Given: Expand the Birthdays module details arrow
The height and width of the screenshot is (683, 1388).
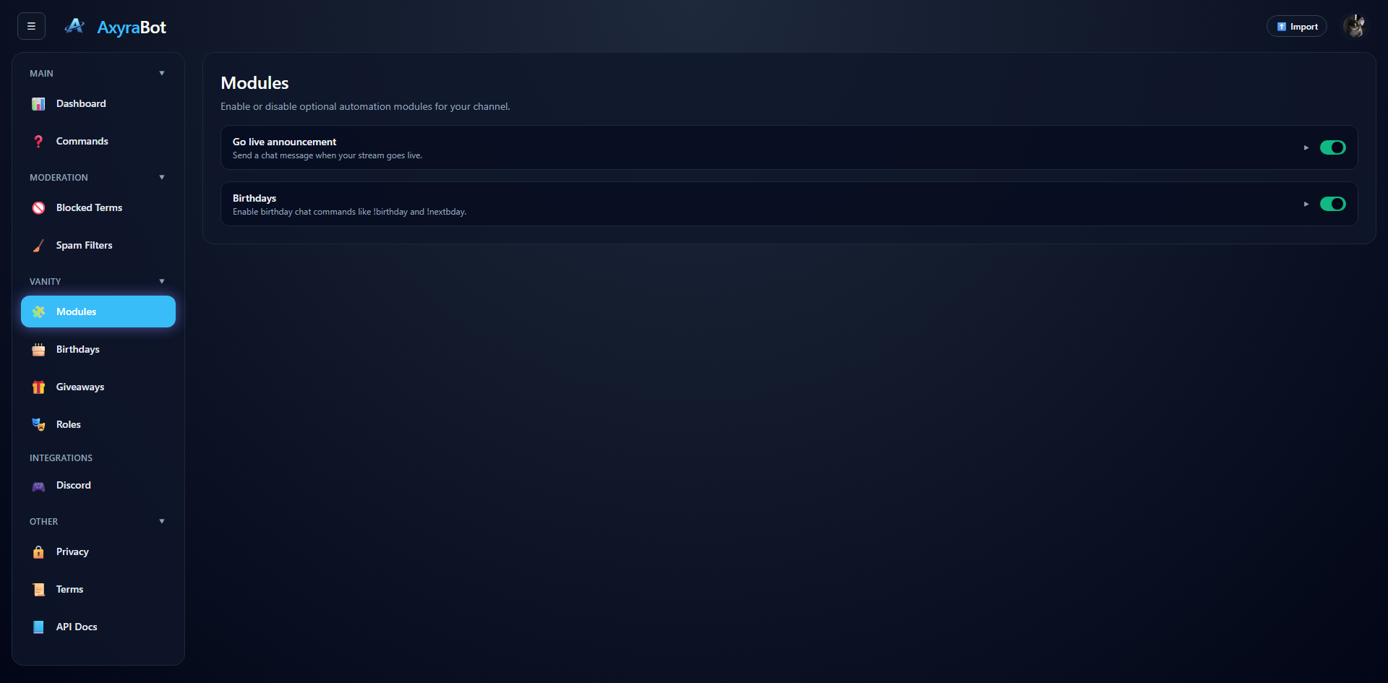Looking at the screenshot, I should pyautogui.click(x=1306, y=204).
